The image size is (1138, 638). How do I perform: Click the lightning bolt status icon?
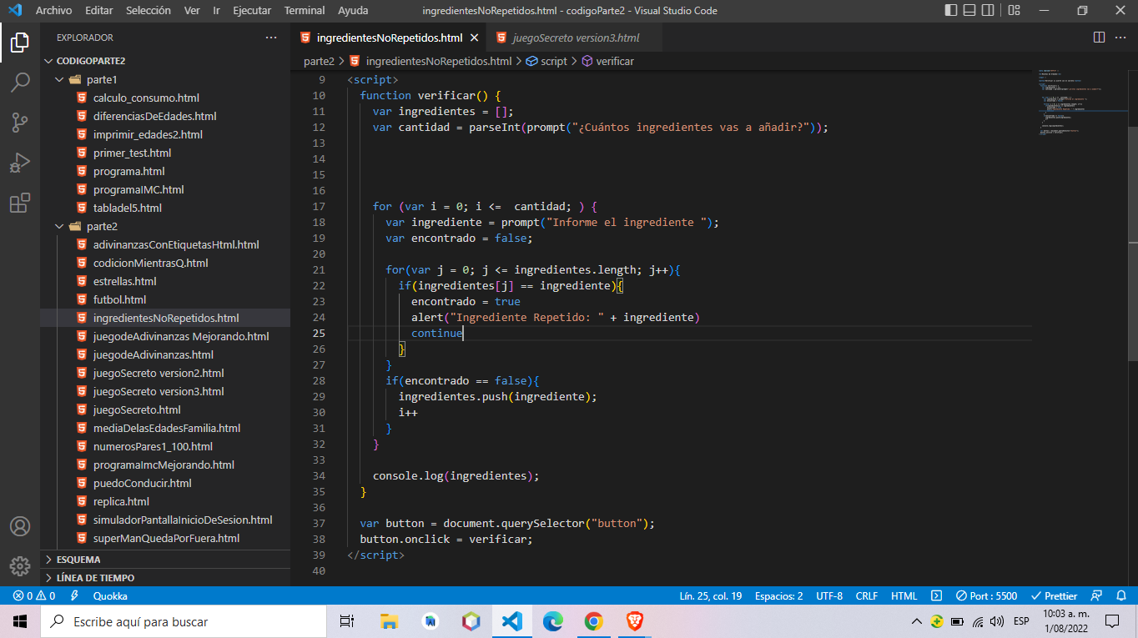pyautogui.click(x=74, y=595)
